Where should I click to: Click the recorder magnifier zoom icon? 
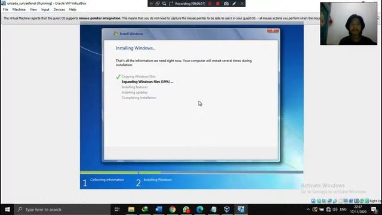click(164, 4)
